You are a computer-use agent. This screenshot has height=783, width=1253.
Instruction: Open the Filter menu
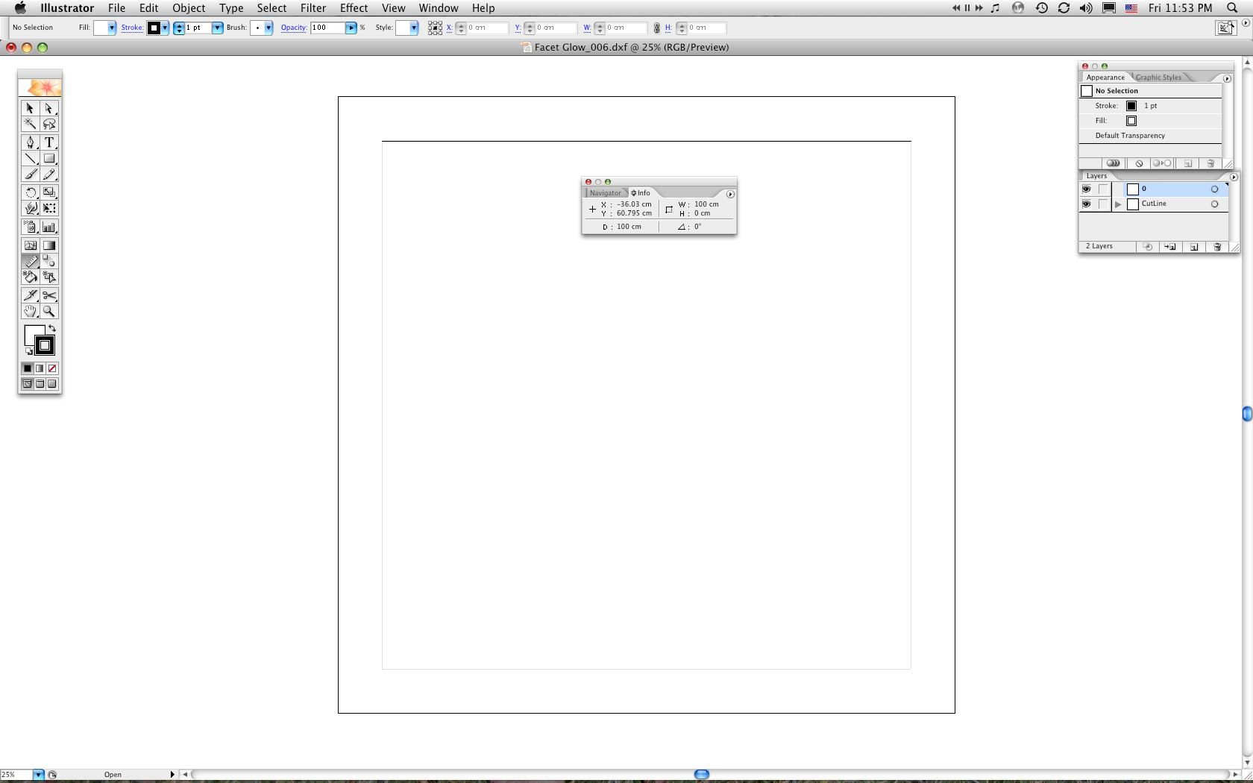click(313, 8)
